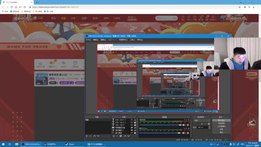
Task: Move scene down with arrow in Scenes panel
Action: pyautogui.click(x=98, y=136)
